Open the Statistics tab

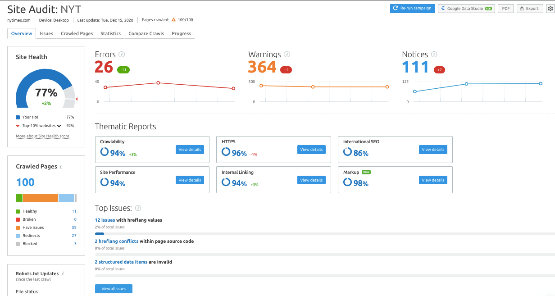110,34
